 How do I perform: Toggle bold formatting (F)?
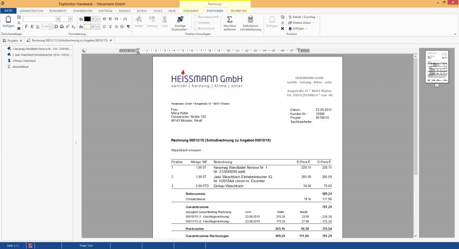(x=26, y=26)
